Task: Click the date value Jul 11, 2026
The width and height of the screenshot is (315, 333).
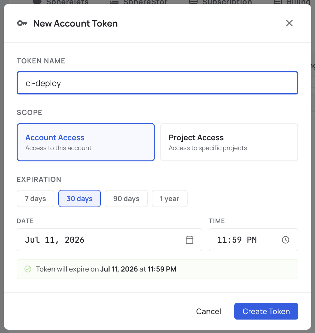Action: 55,240
